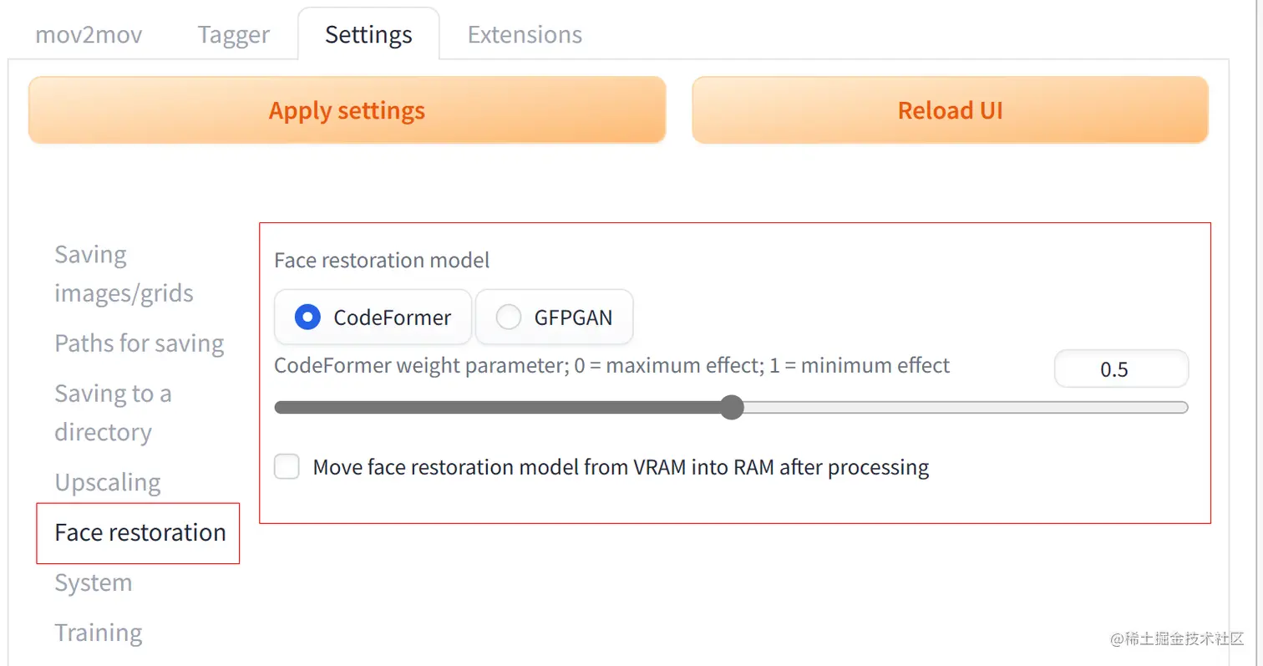Navigate to the Training settings section

coord(99,633)
